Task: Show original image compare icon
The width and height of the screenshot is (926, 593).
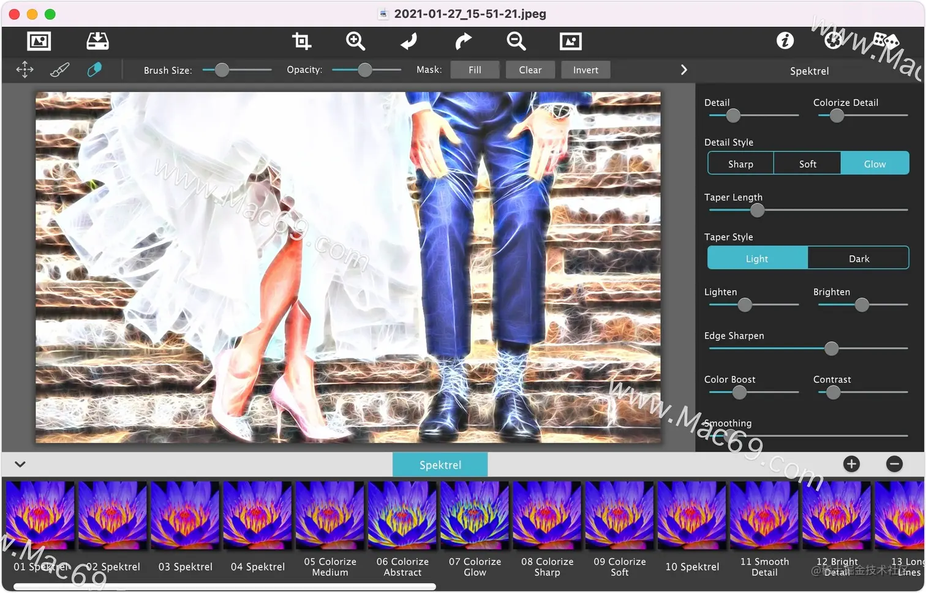Action: tap(571, 41)
